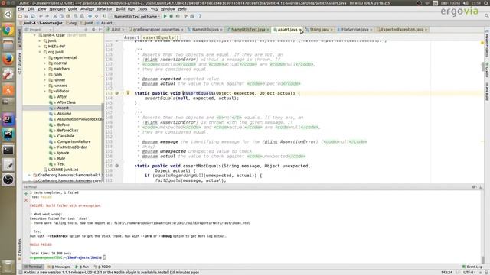Switch to the String.java editor tab
490x275 pixels.
click(319, 29)
